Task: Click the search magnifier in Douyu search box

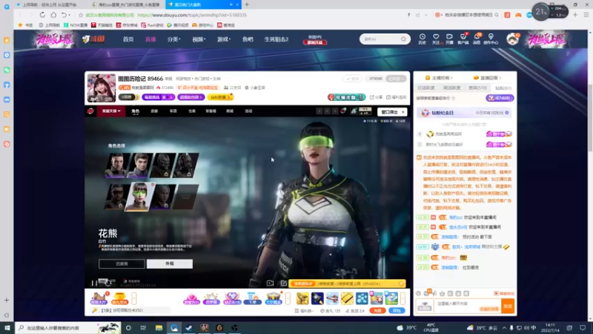Action: point(403,39)
